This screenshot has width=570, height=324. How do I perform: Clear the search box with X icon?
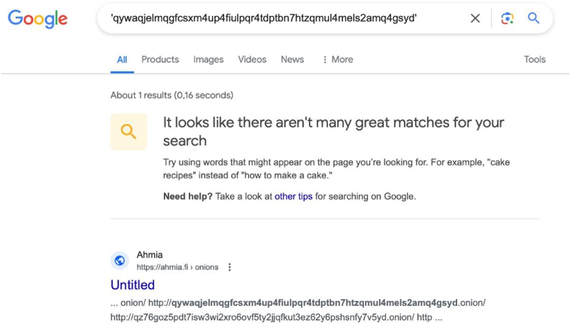tap(475, 19)
